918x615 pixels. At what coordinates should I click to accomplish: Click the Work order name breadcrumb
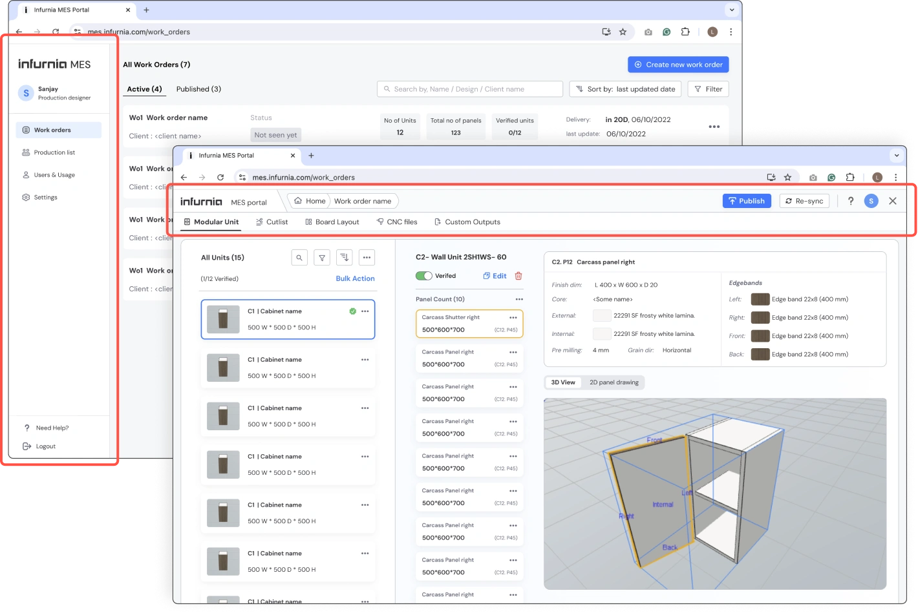click(363, 201)
